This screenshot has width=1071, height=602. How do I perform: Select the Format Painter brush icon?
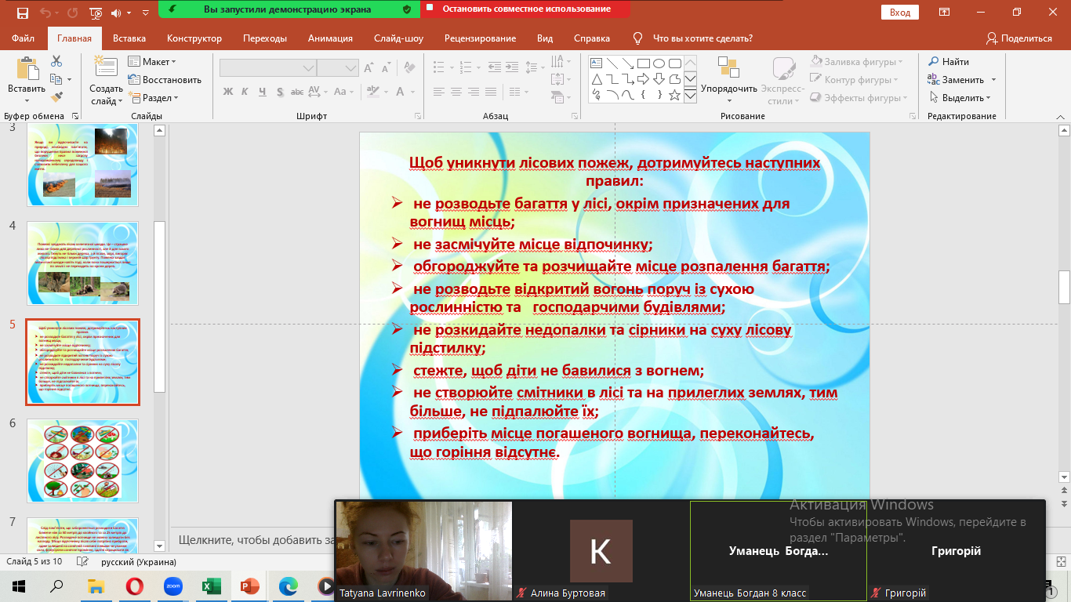(56, 97)
